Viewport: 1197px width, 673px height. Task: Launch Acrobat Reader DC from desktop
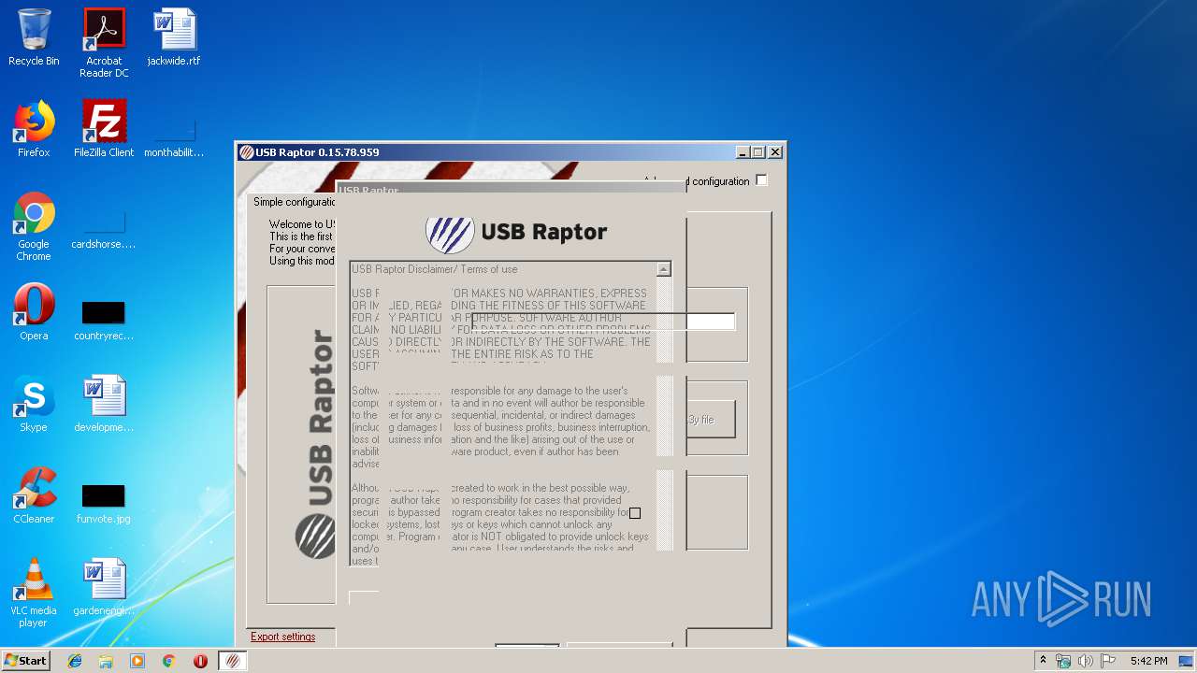(x=104, y=43)
